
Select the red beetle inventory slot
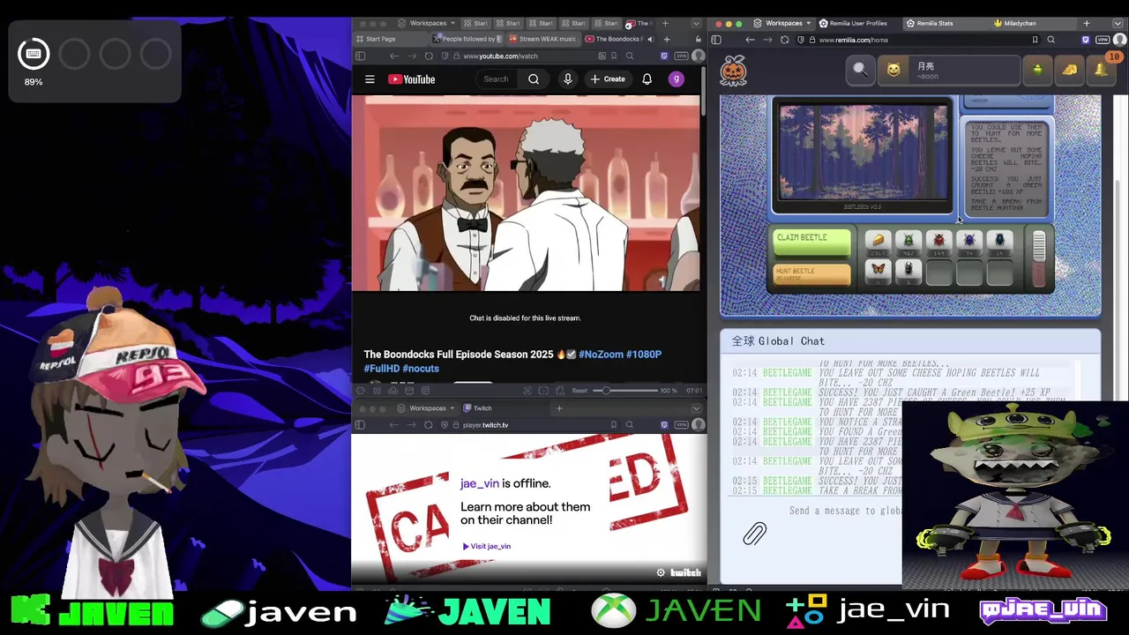(x=938, y=243)
